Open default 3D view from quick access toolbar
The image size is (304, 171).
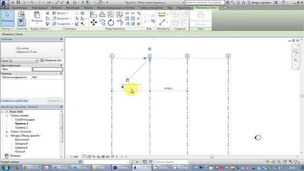pos(75,2)
